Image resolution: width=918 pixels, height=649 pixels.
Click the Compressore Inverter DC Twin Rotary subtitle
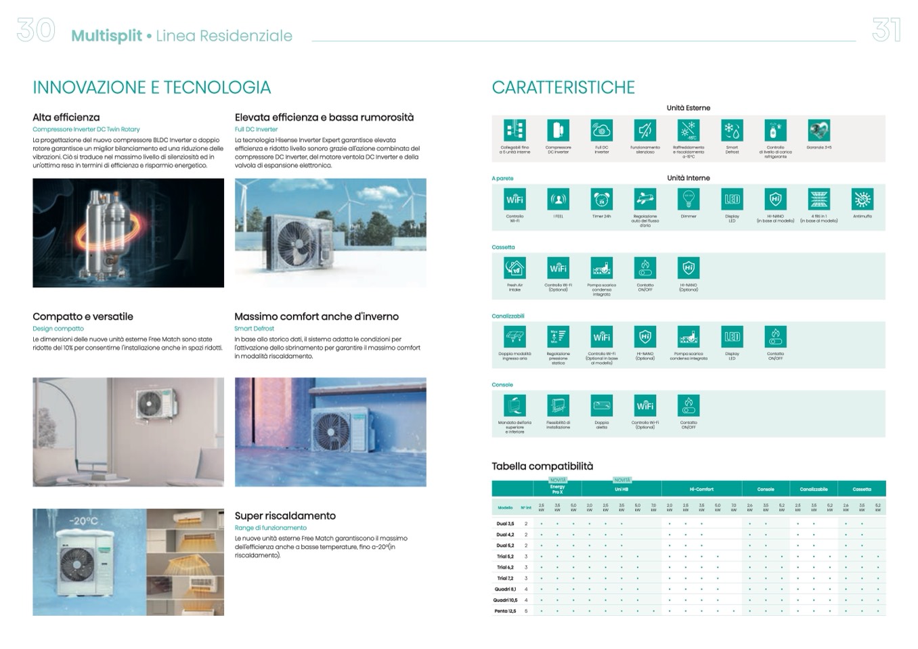coord(86,129)
